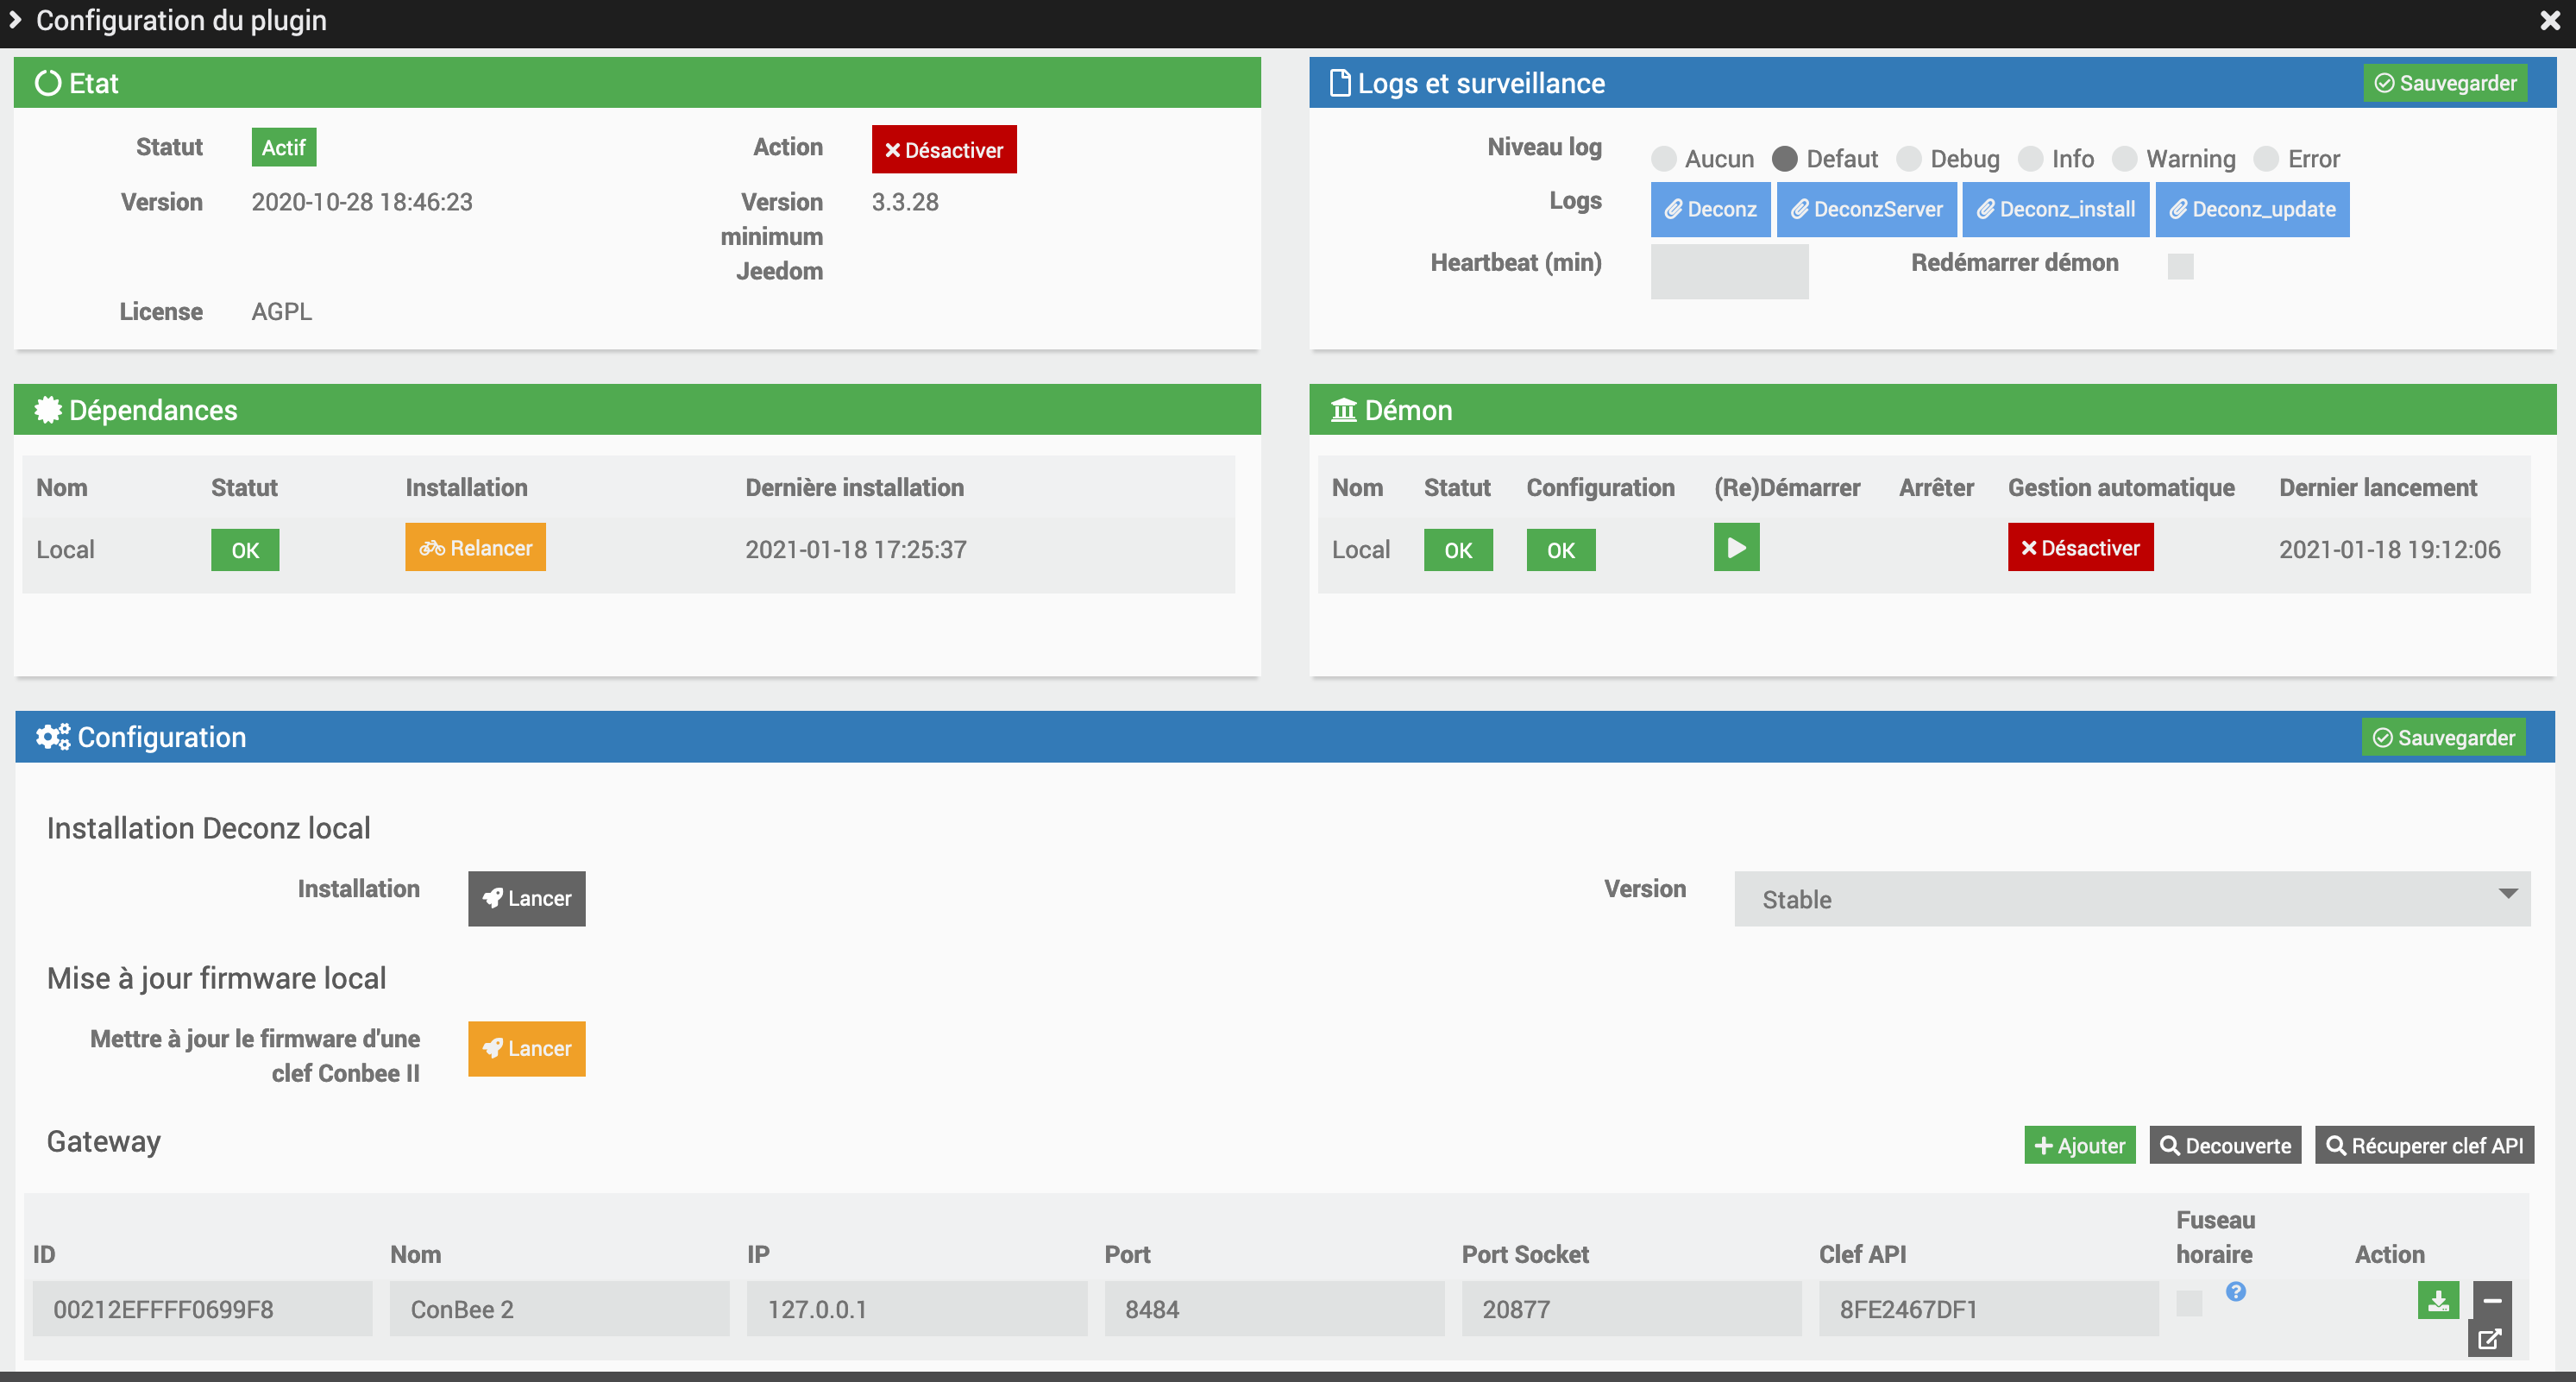Tick the Redémarrer démon checkbox
Viewport: 2576px width, 1382px height.
coord(2180,266)
